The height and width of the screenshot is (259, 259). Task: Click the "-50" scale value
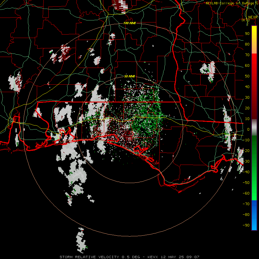click(x=246, y=182)
